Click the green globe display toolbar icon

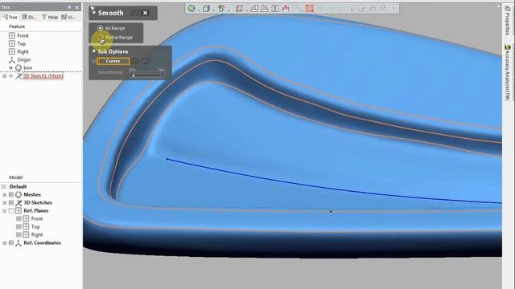pos(192,9)
